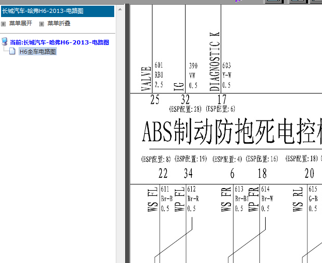Click the document icon beside H6全车电路图

[12, 51]
